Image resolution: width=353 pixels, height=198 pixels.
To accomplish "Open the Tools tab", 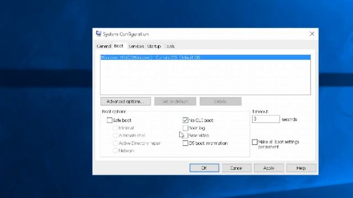I will click(x=169, y=46).
